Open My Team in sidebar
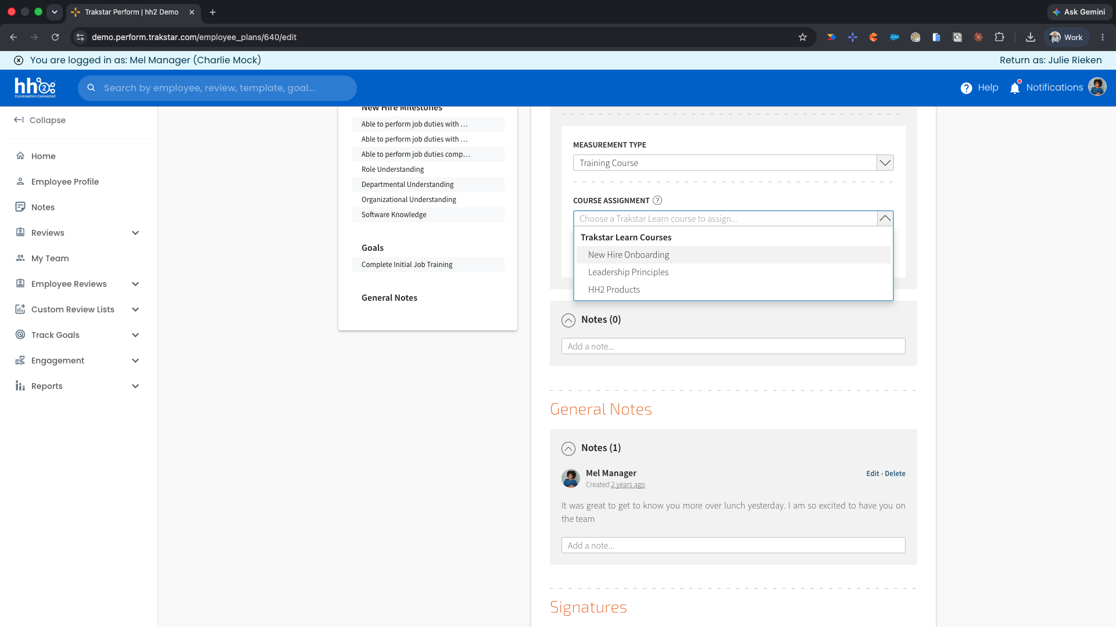 point(50,258)
